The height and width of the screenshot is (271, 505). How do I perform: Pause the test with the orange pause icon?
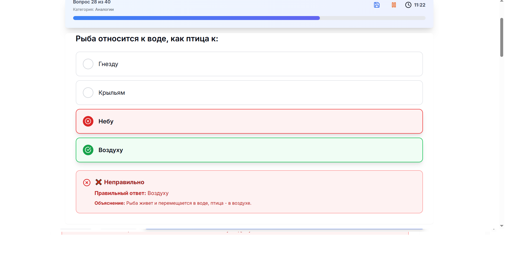pyautogui.click(x=394, y=5)
